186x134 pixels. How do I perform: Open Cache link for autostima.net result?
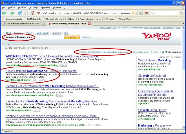pyautogui.click(x=64, y=65)
